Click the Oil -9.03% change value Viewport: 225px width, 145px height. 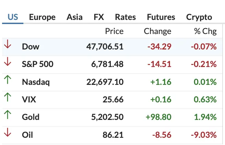point(204,135)
